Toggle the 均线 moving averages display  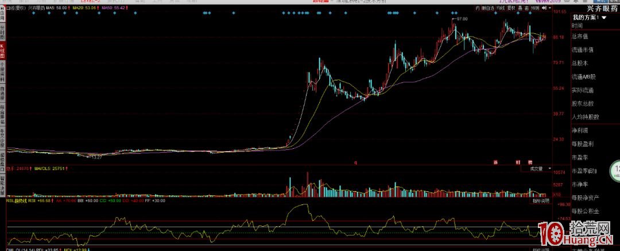point(501,8)
